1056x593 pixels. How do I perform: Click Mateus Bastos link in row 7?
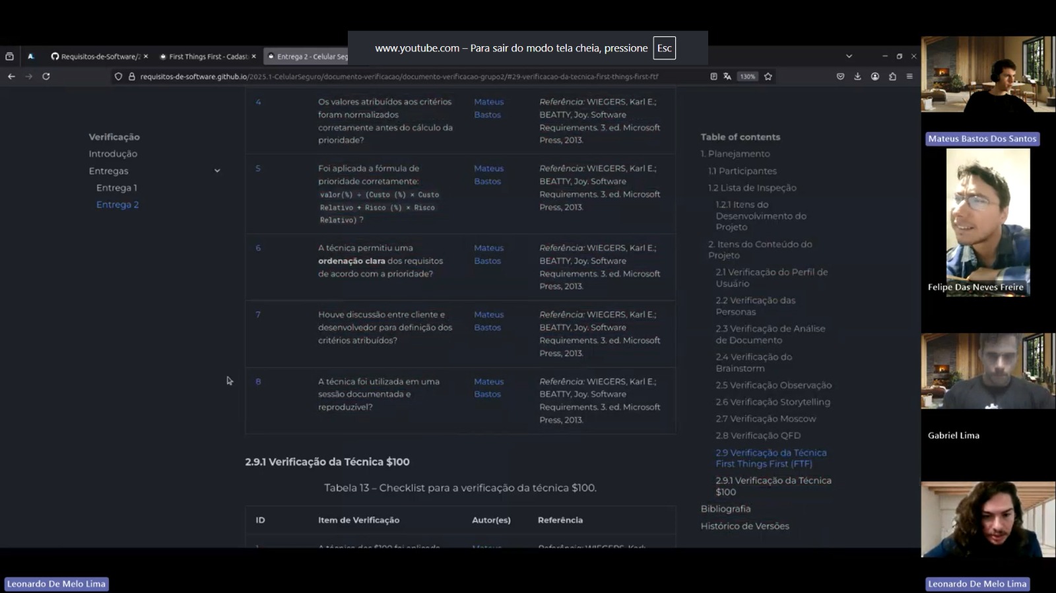tap(488, 321)
